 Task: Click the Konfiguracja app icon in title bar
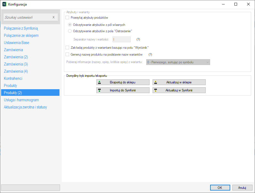coord(4,4)
